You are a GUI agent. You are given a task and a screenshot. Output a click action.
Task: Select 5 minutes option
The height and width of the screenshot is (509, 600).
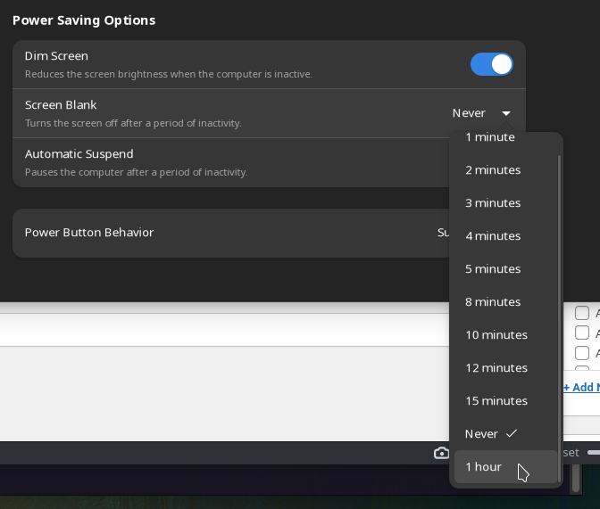tap(505, 269)
